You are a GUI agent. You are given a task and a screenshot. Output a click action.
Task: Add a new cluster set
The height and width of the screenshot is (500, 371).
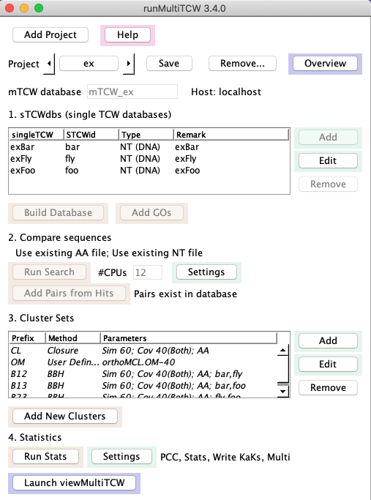[x=328, y=341]
